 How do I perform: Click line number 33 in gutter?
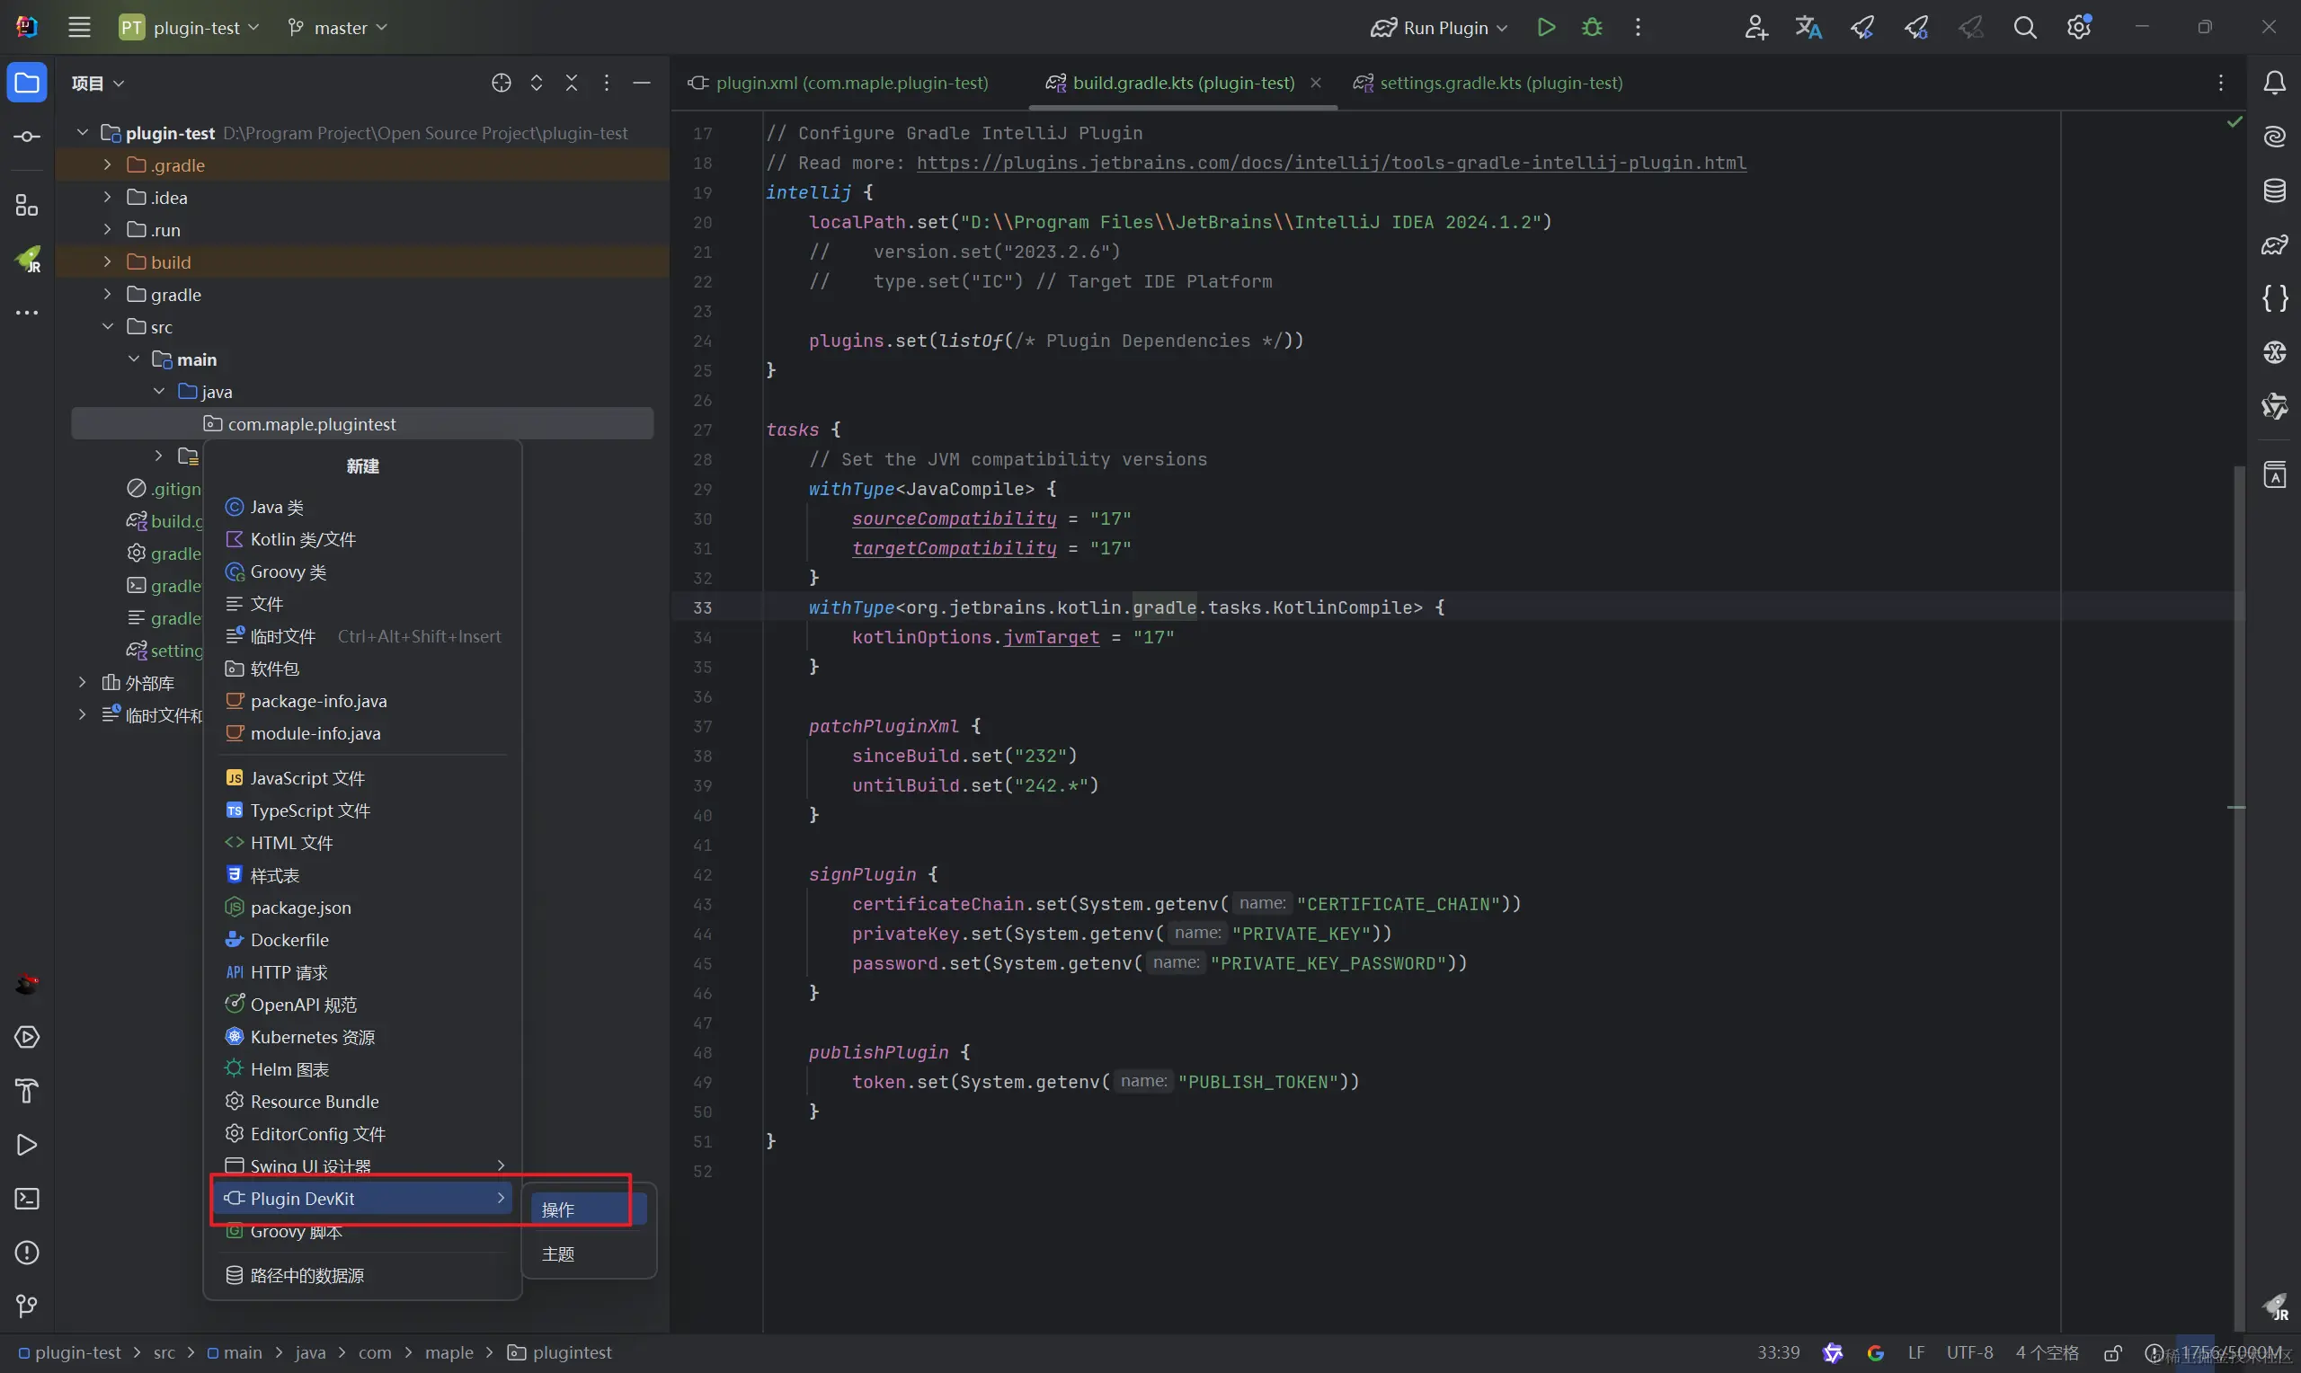pos(702,607)
